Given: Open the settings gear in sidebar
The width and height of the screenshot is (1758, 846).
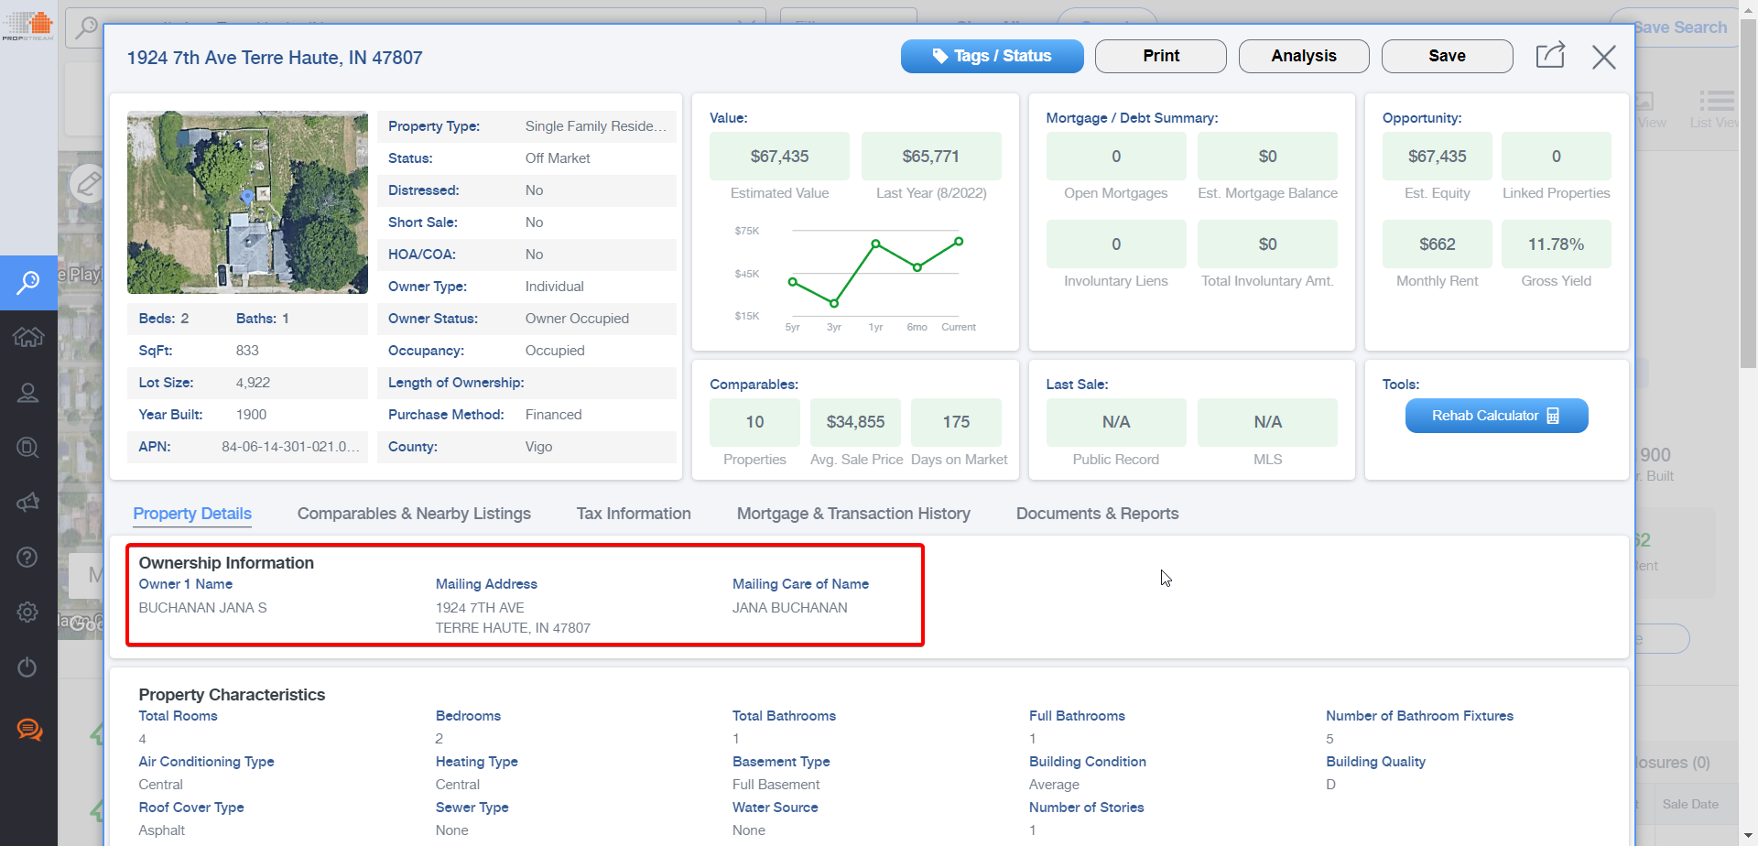Looking at the screenshot, I should 28,612.
